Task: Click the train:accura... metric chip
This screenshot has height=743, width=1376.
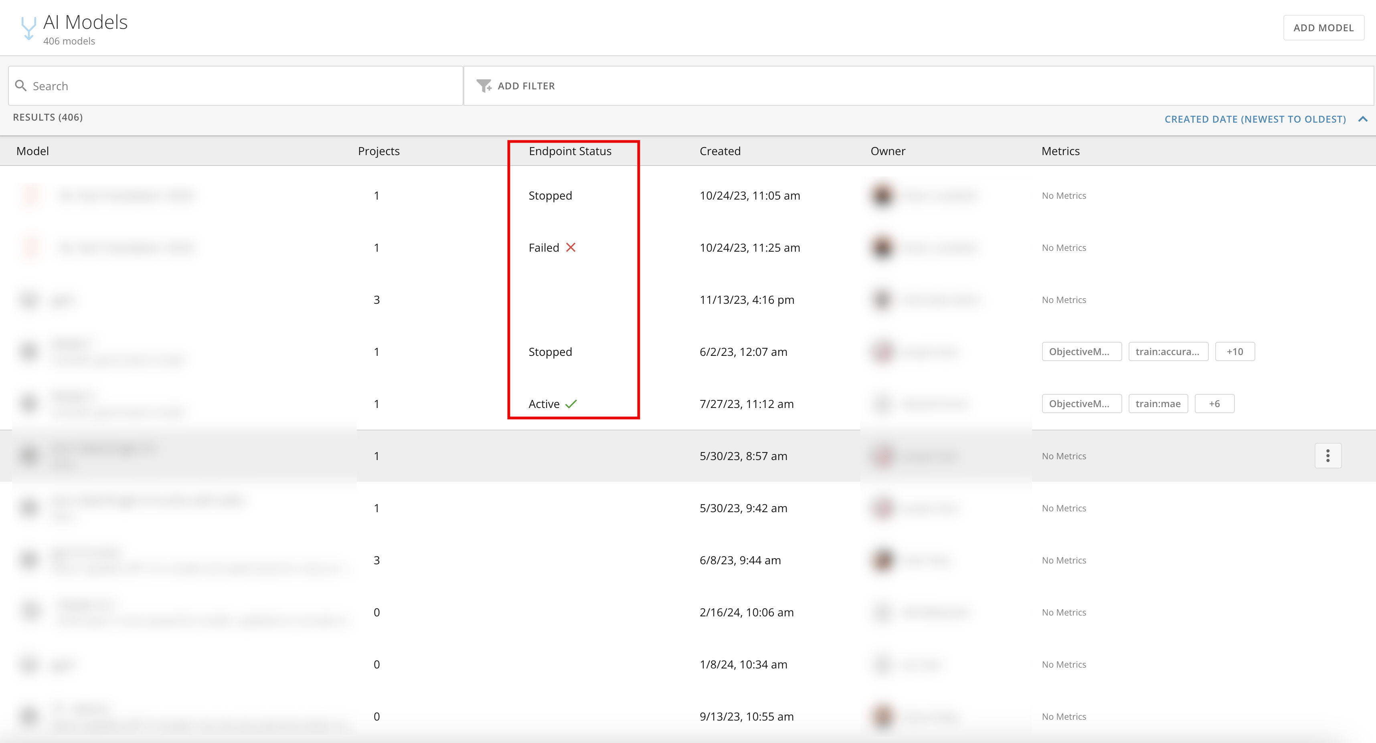Action: coord(1168,352)
